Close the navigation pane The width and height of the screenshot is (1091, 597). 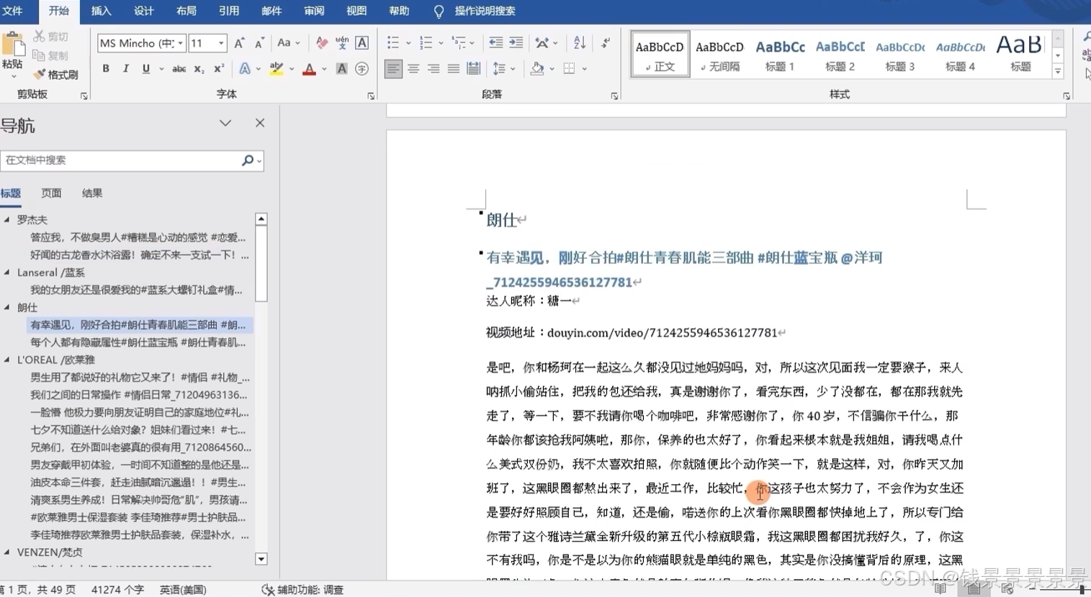click(260, 123)
